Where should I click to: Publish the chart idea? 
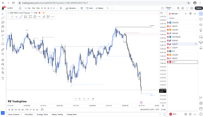click(x=198, y=8)
